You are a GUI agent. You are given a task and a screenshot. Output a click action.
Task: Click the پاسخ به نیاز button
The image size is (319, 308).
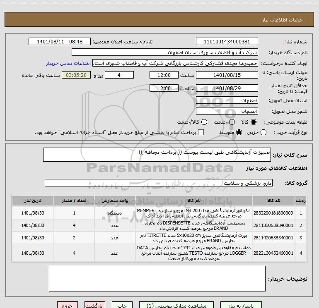coord(241,305)
